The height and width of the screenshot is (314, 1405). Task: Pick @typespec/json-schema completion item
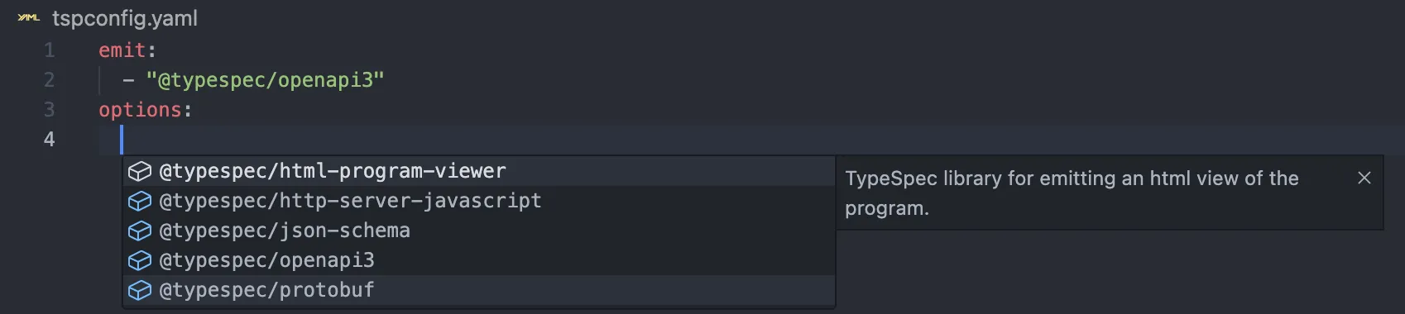point(479,231)
